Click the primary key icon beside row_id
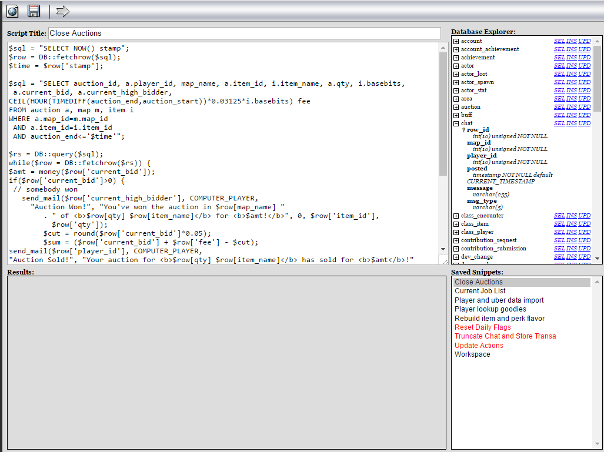604x452 pixels. coord(465,129)
